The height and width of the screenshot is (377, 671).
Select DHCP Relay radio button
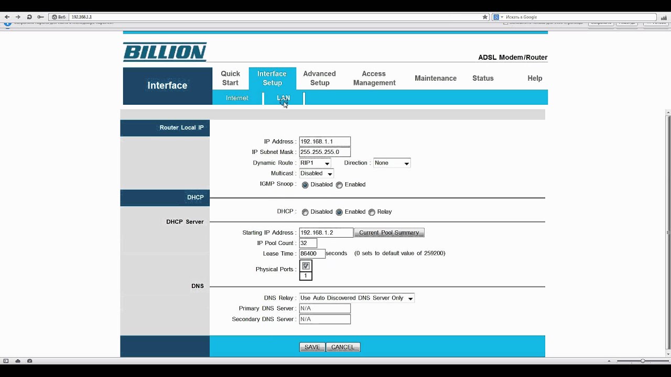(x=372, y=212)
